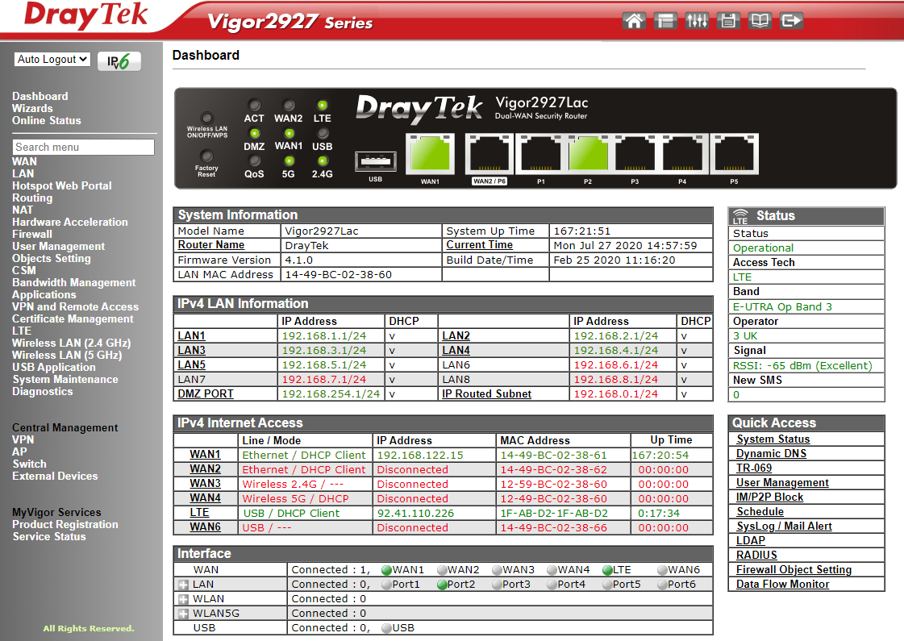Viewport: 904px width, 641px height.
Task: Open the WAN2 internet access link
Action: [205, 469]
